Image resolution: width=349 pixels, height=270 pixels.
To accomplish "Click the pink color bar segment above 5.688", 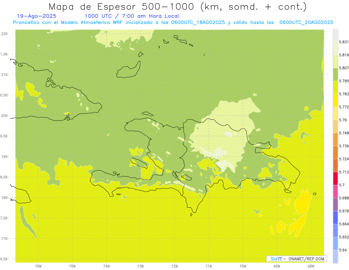I will pyautogui.click(x=335, y=191).
